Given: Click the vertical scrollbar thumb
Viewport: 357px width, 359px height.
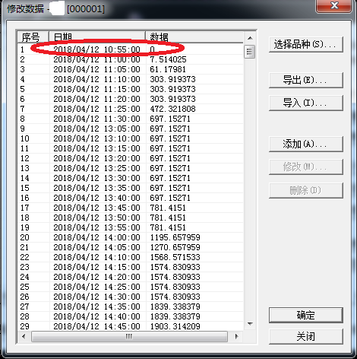Looking at the screenshot, I should (x=250, y=52).
